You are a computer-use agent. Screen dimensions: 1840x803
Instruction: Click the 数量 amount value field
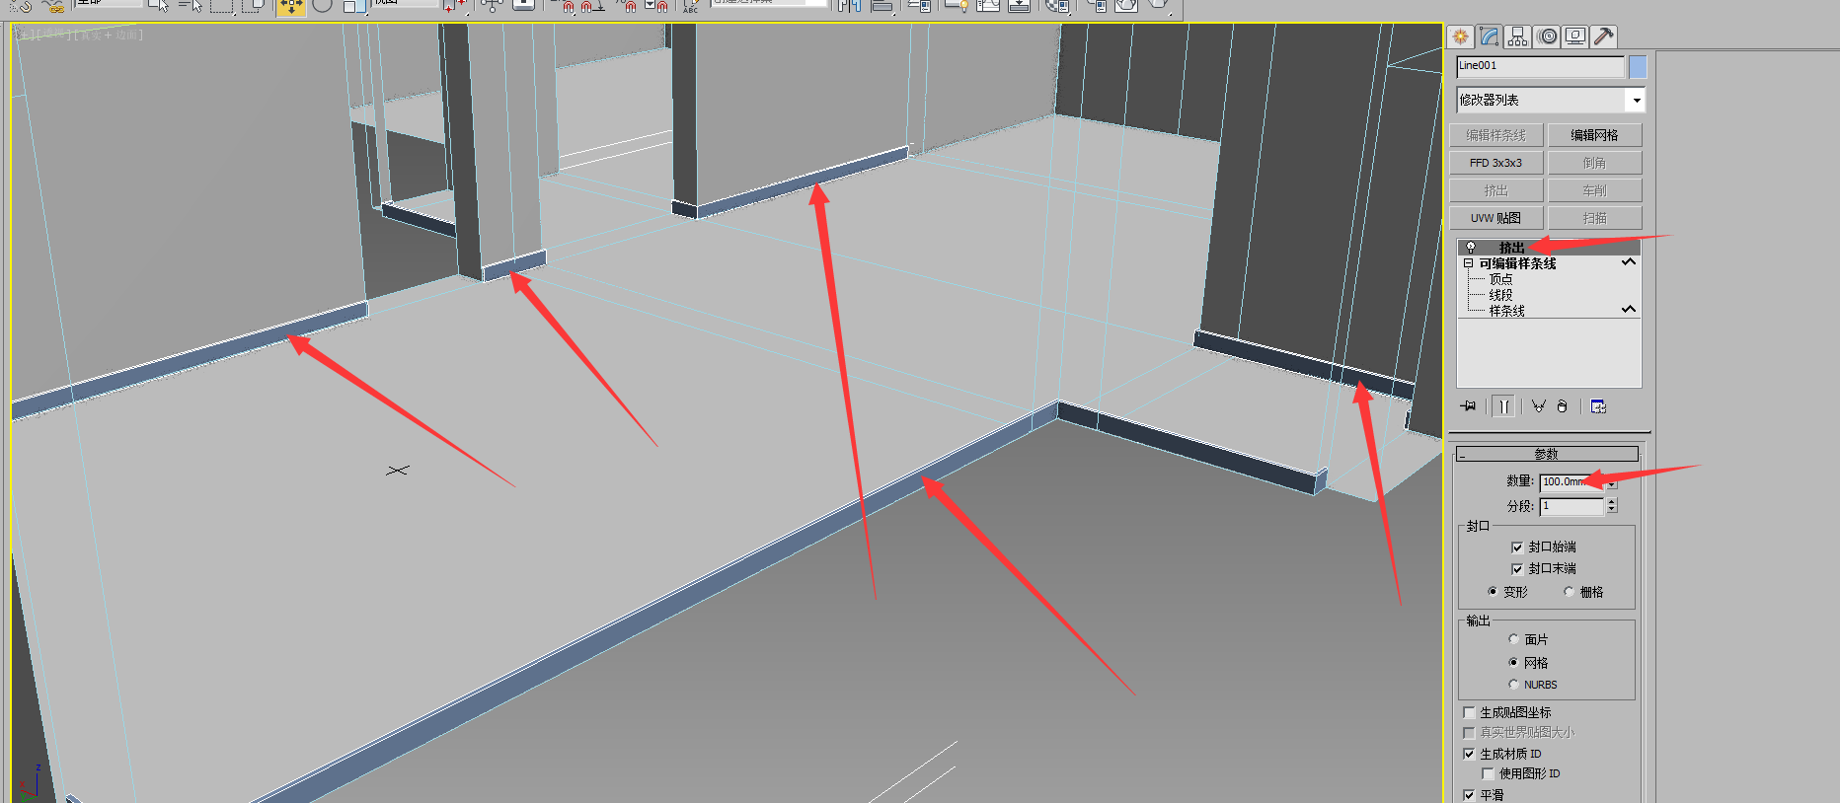(1572, 481)
